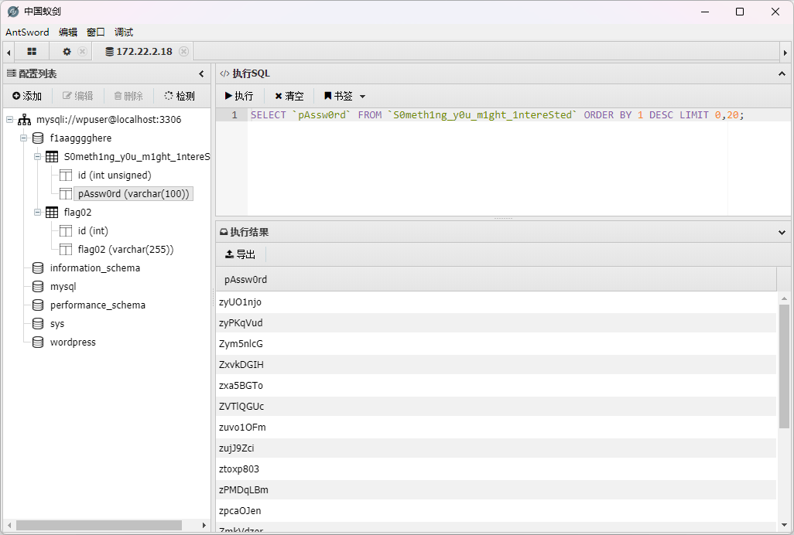Click the left tab-scroll arrow
This screenshot has width=794, height=535.
(x=9, y=52)
